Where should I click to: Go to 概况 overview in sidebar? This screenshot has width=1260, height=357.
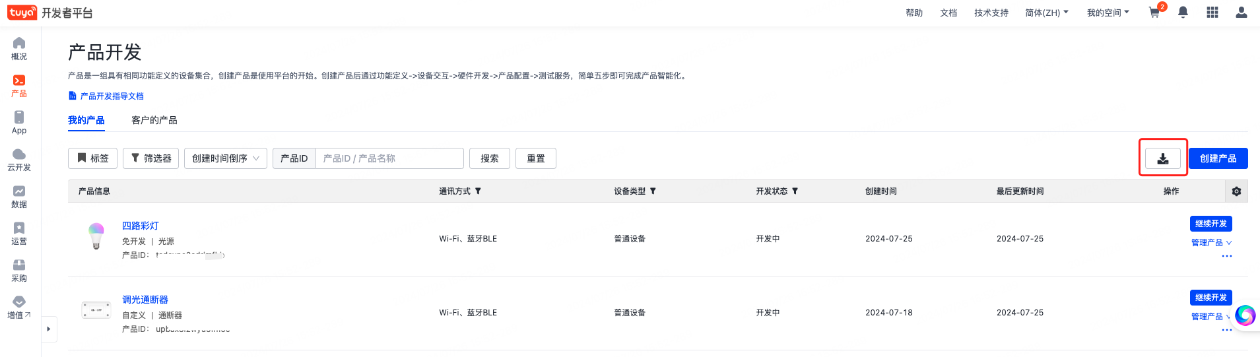(x=19, y=48)
